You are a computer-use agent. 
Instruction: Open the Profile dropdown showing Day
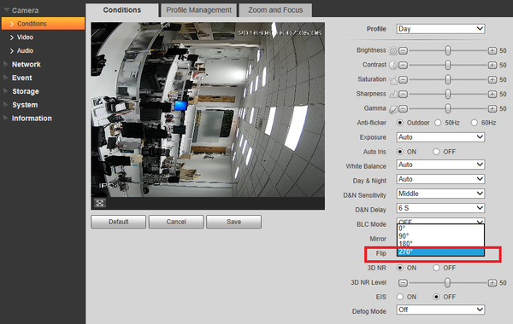(440, 29)
